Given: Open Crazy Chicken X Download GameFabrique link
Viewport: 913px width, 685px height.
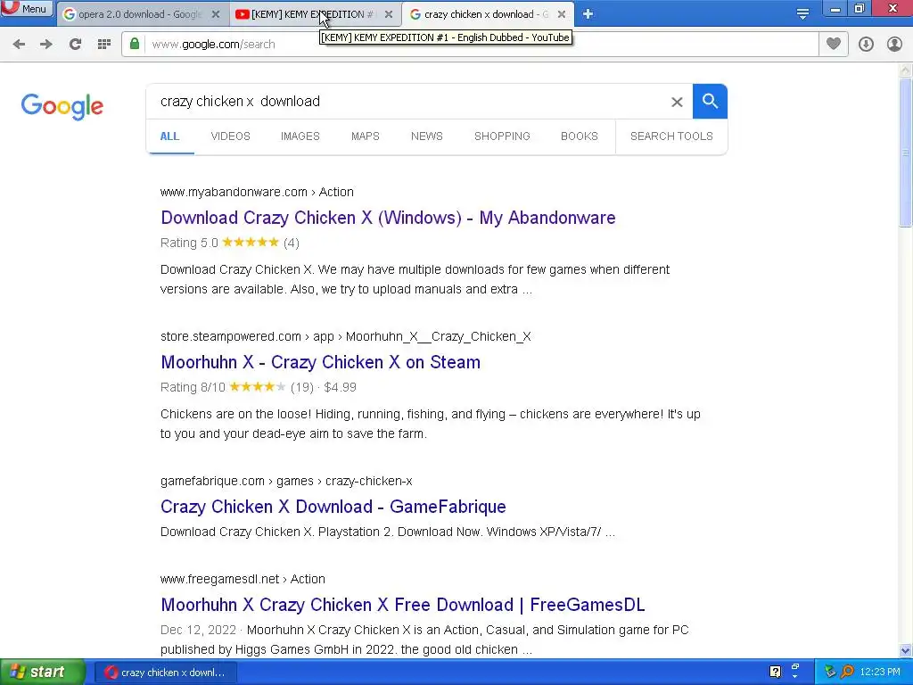Looking at the screenshot, I should point(333,507).
